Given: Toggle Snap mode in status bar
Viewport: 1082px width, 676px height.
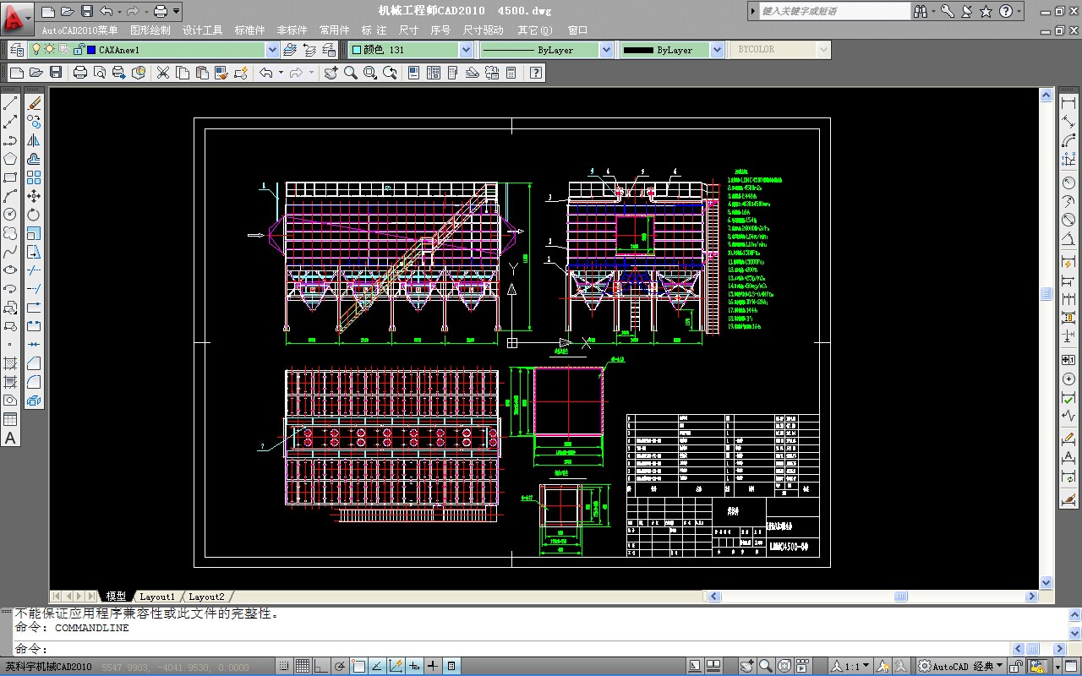Looking at the screenshot, I should tap(284, 666).
